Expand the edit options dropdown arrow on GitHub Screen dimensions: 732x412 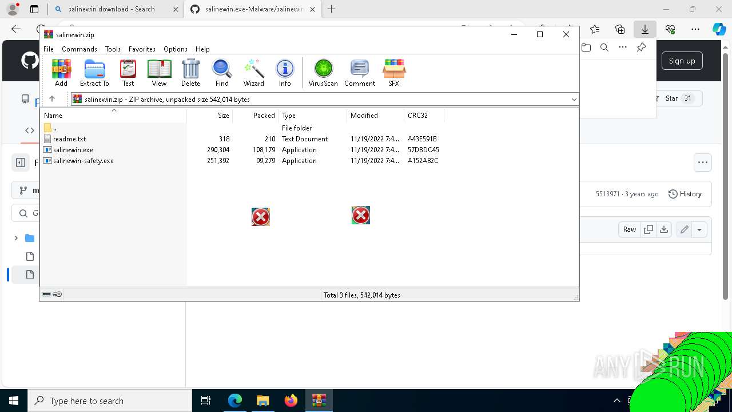coord(699,229)
